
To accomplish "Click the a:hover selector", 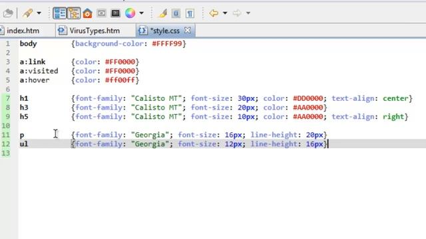I will coord(35,80).
